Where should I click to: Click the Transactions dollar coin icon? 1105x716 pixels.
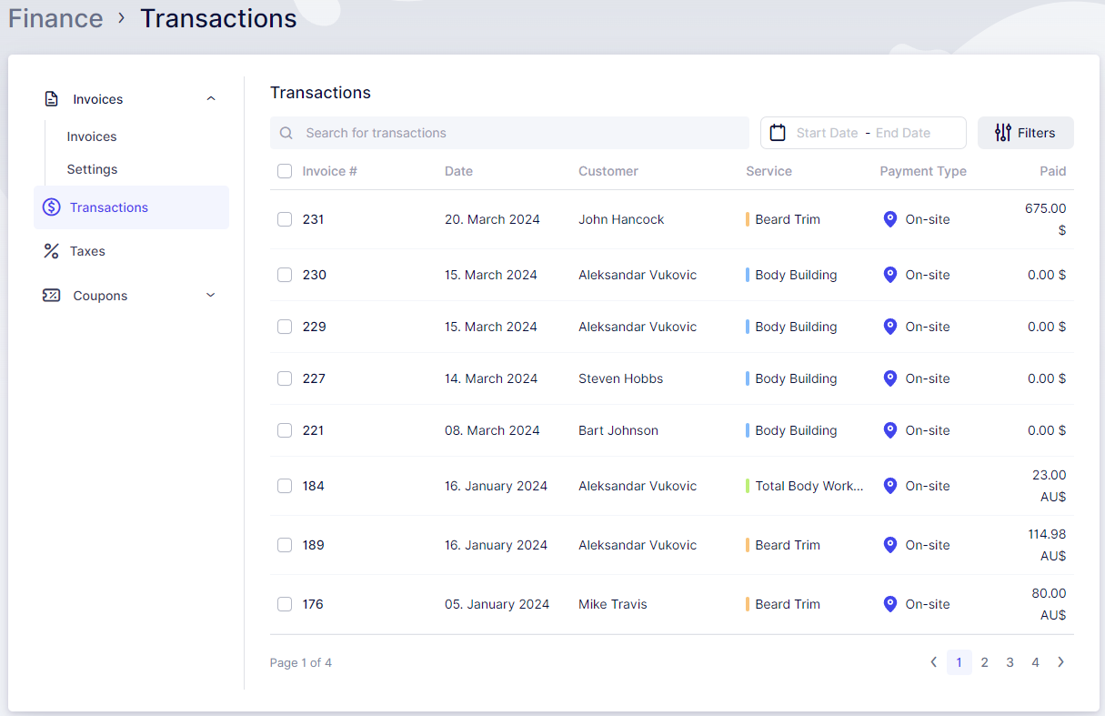click(x=52, y=207)
